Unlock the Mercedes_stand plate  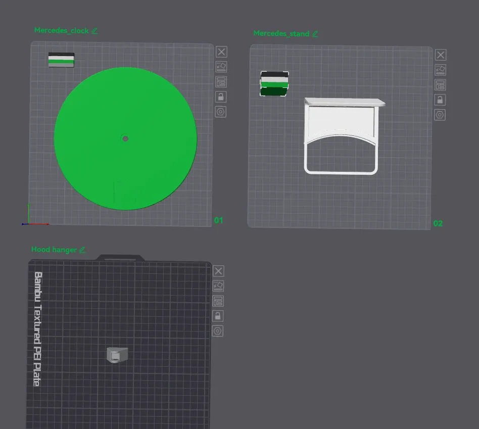[x=440, y=100]
